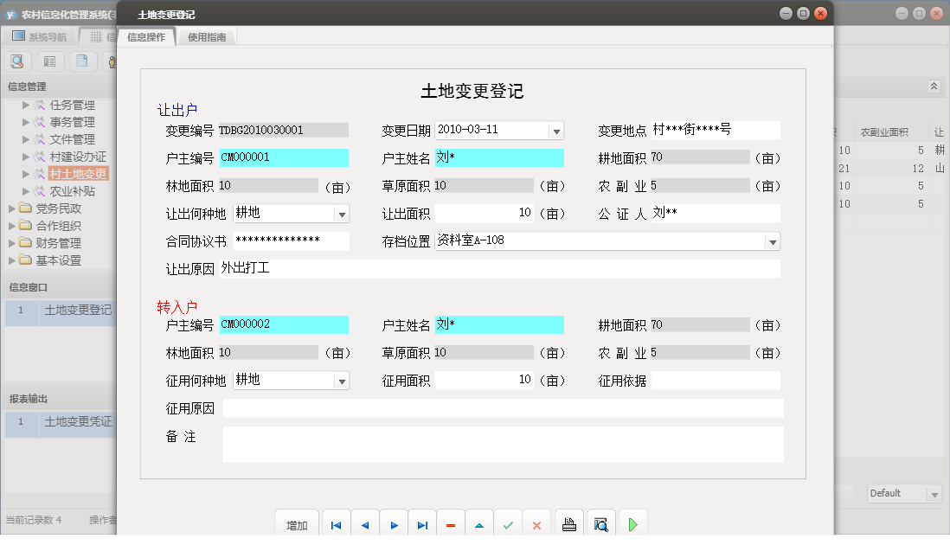Select 农业补贴 in the tree
This screenshot has width=950, height=545.
[72, 191]
